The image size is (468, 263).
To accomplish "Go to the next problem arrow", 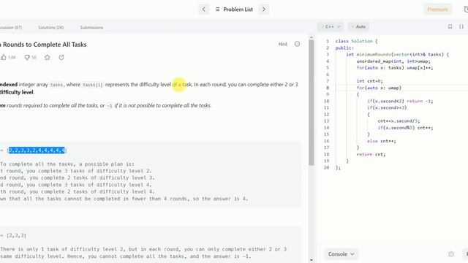I will coord(264,9).
